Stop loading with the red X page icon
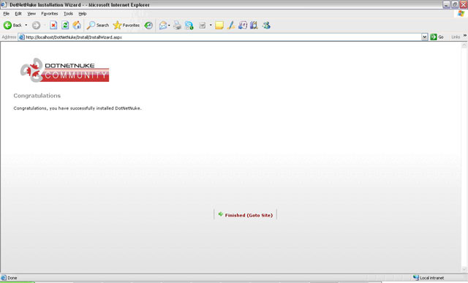Screen dimensions: 468x283 53,26
